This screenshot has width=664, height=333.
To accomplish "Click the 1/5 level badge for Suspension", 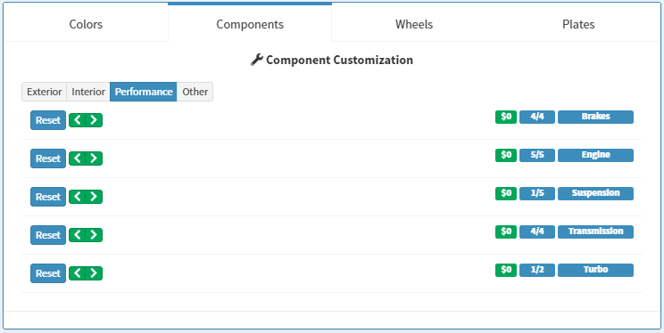I will pos(537,193).
